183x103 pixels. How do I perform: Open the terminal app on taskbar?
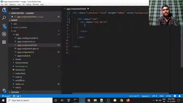pos(75,100)
